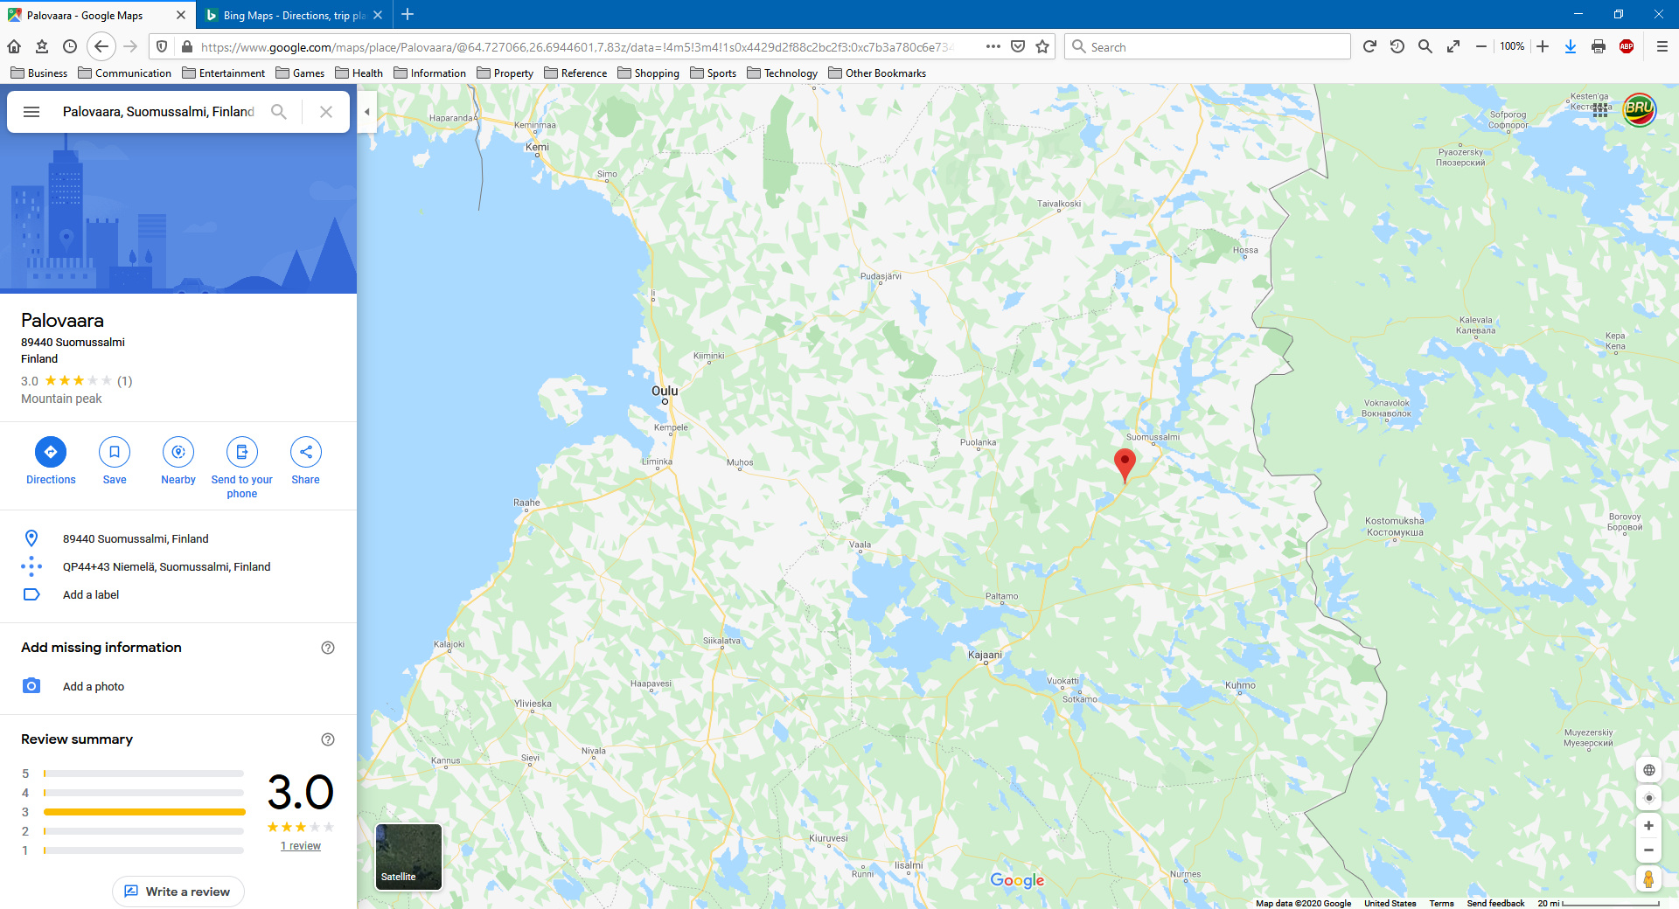Open the 1 review link

[x=301, y=846]
